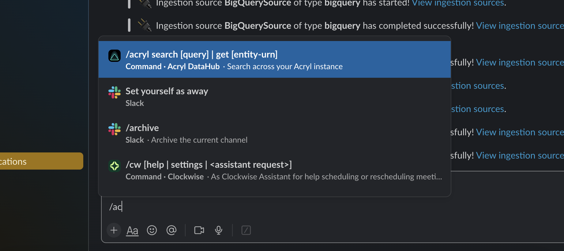Viewport: 564px width, 251px height.
Task: Click the message input containing /ac
Action: (333, 207)
